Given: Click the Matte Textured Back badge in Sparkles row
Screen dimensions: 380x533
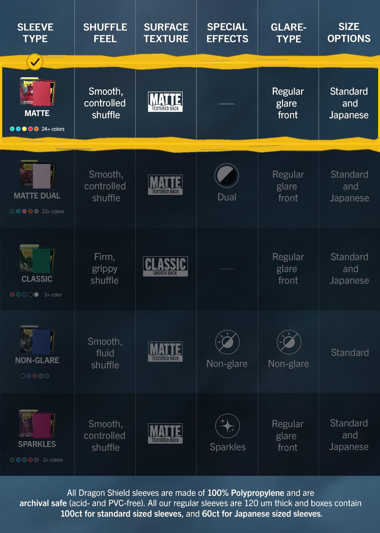Looking at the screenshot, I should coord(165,433).
